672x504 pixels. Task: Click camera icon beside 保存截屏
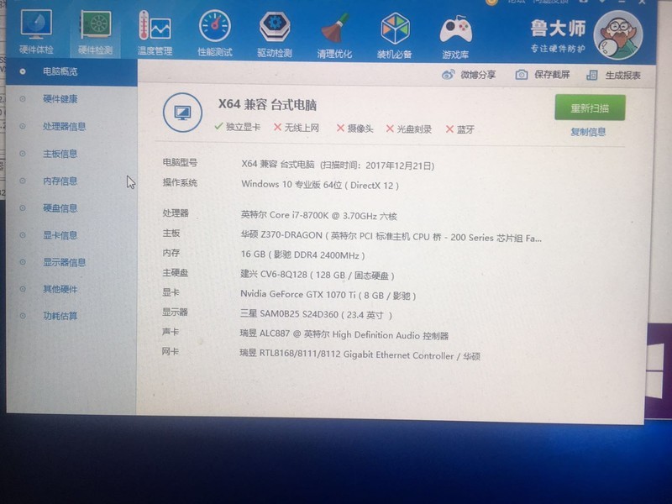[521, 75]
